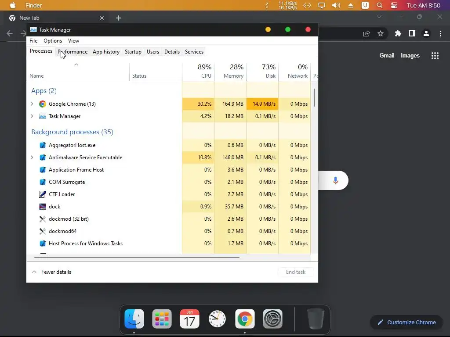
Task: Sort processes by the Memory column header
Action: pyautogui.click(x=230, y=72)
